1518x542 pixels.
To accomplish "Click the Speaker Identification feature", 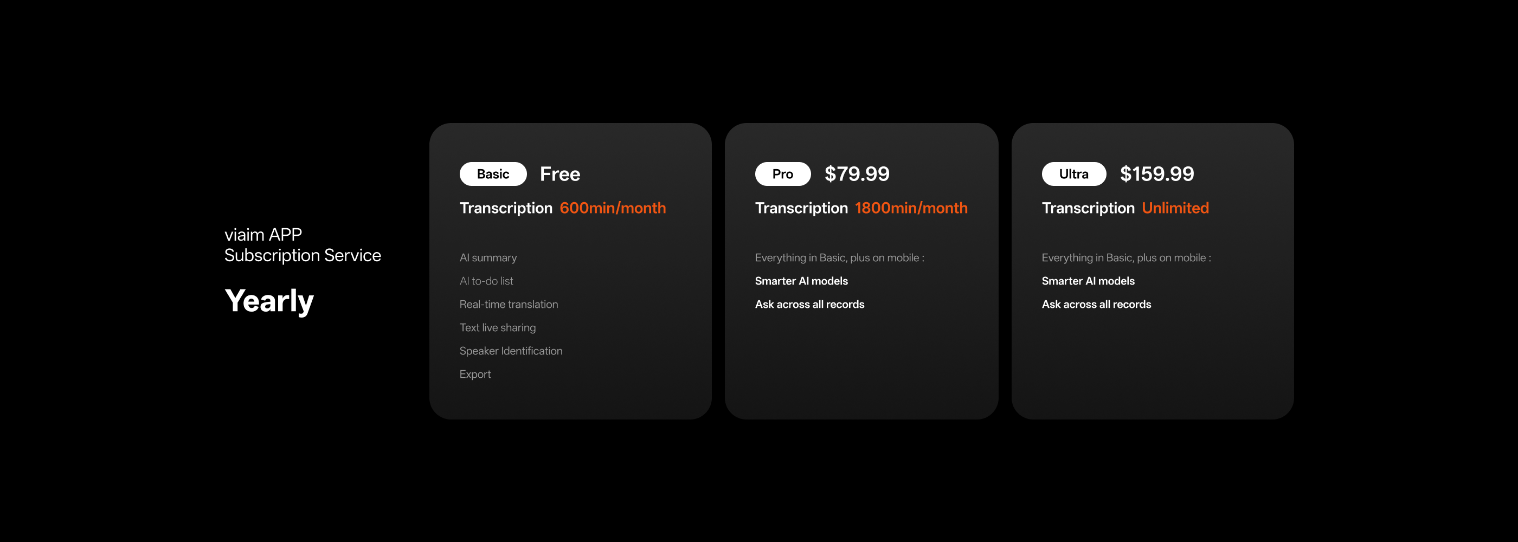I will (x=511, y=351).
